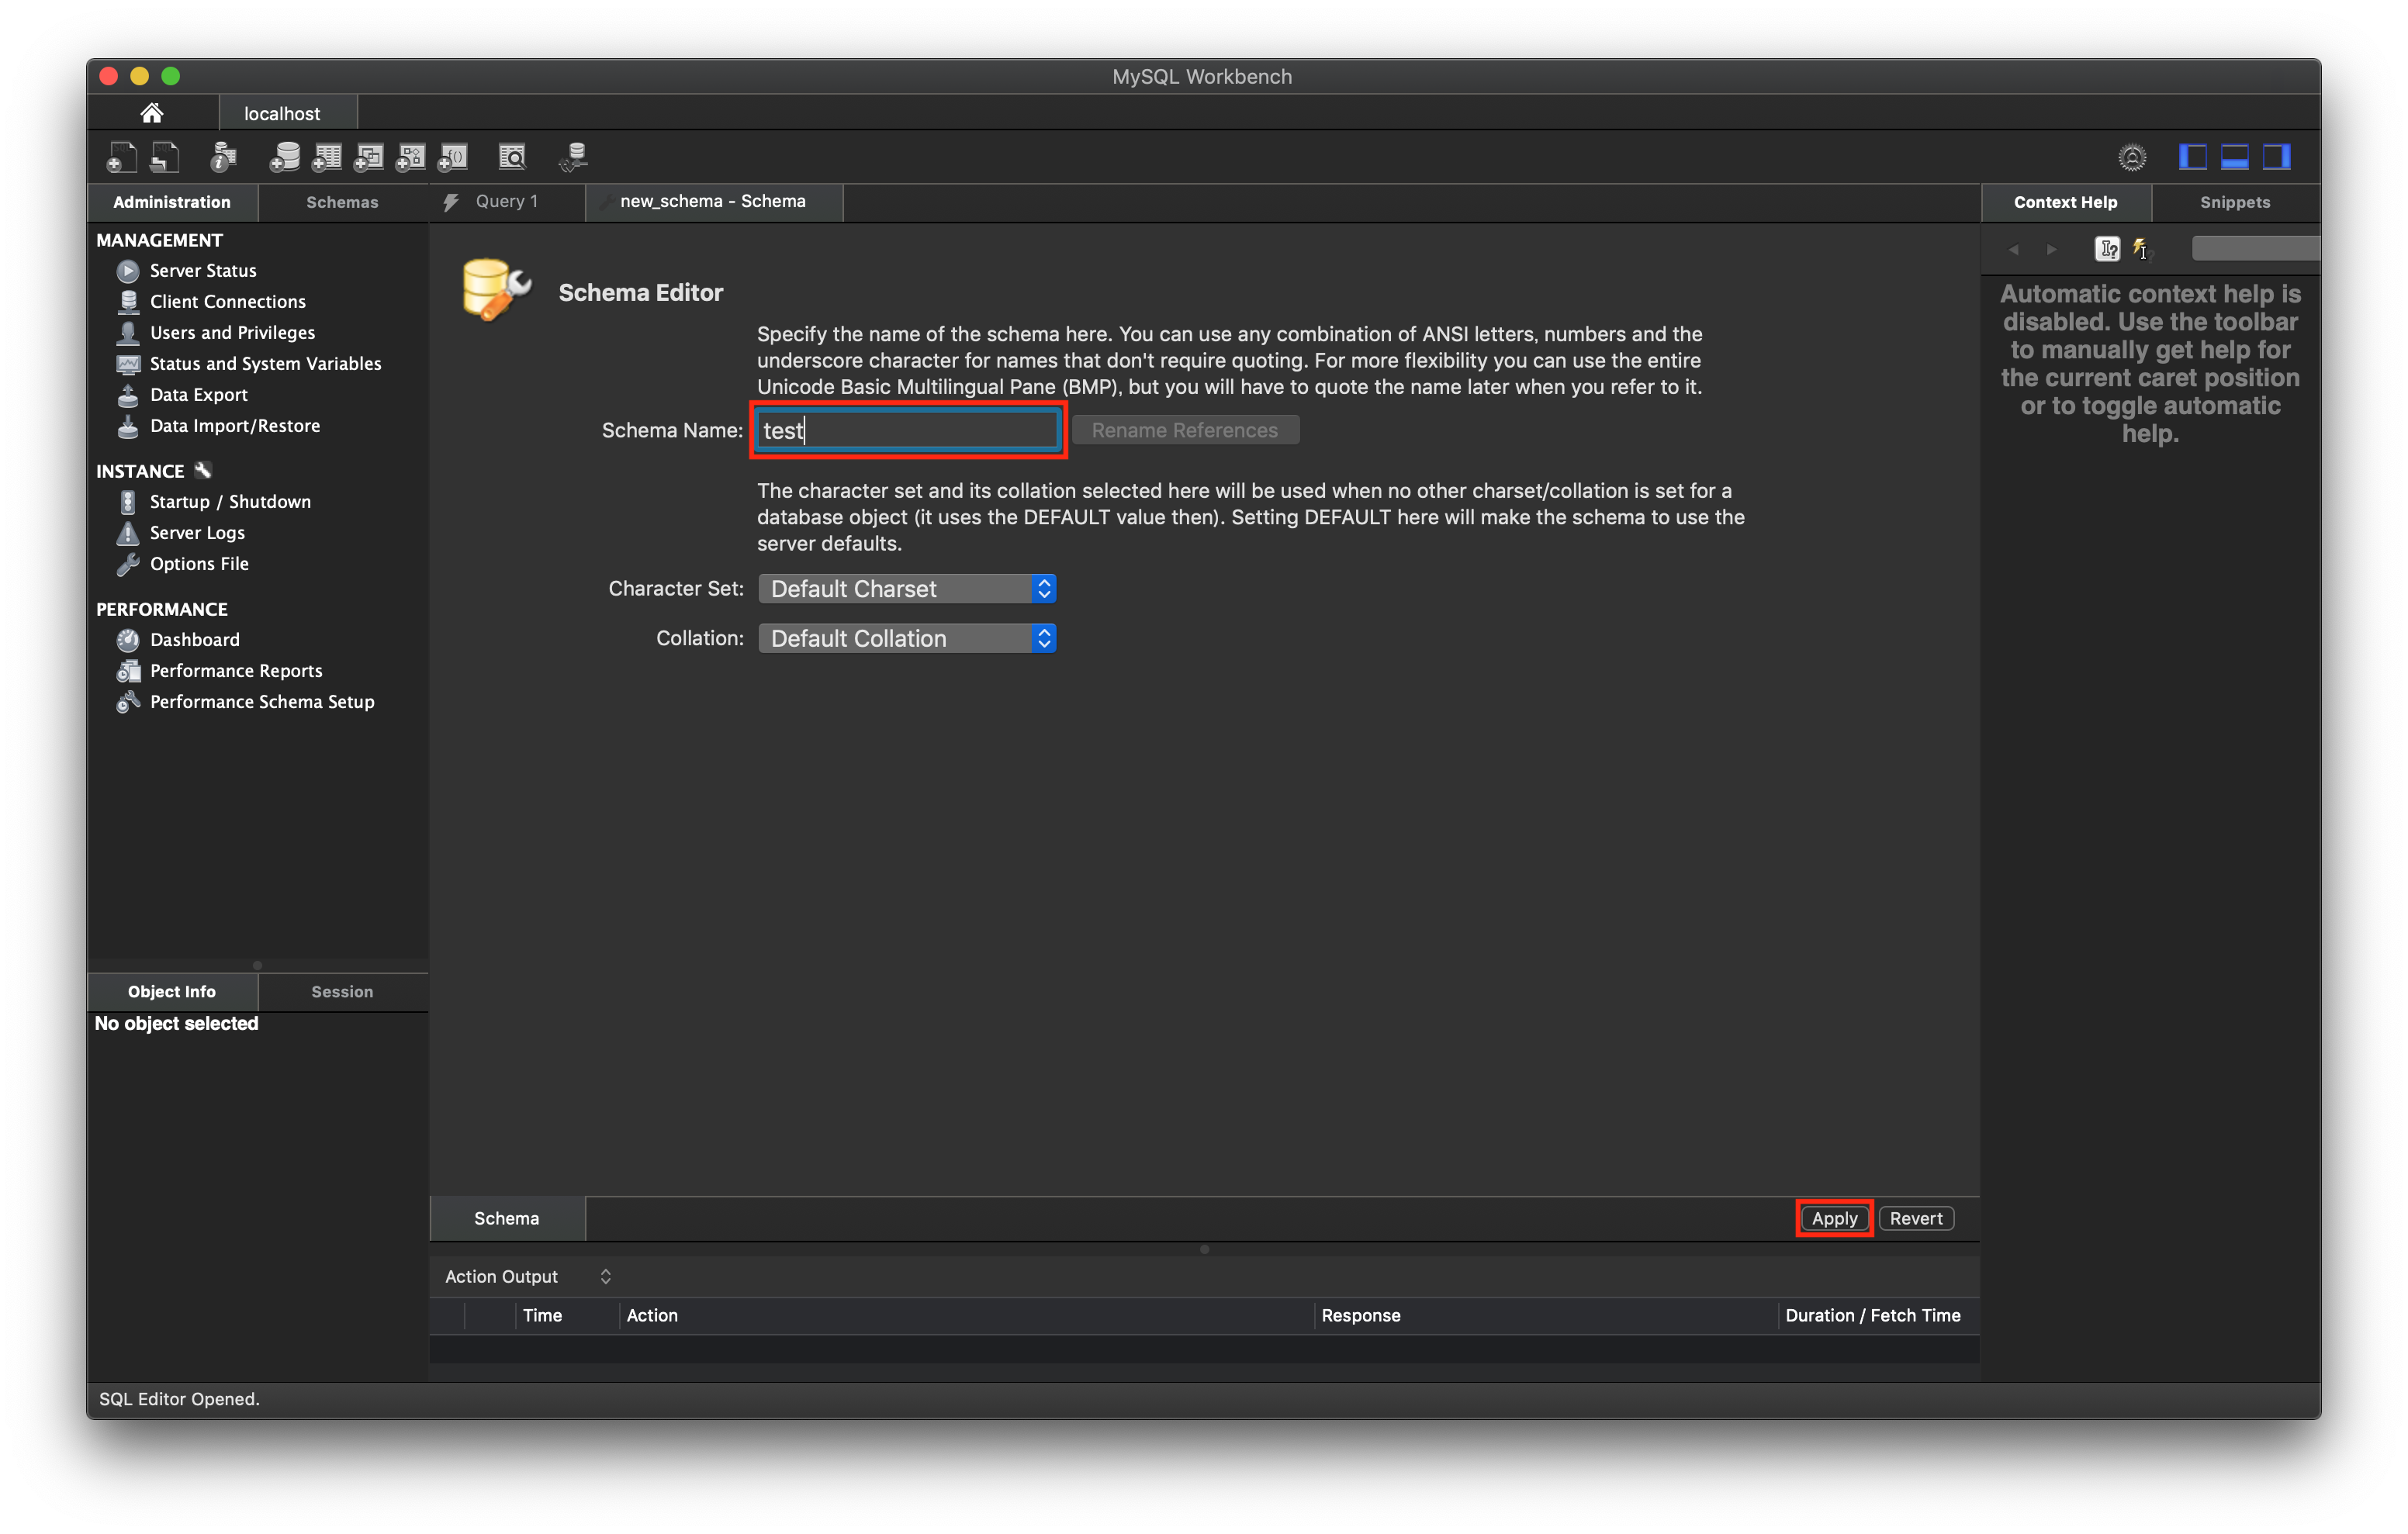Image resolution: width=2408 pixels, height=1534 pixels.
Task: Switch to the Administration tab
Action: pyautogui.click(x=172, y=202)
